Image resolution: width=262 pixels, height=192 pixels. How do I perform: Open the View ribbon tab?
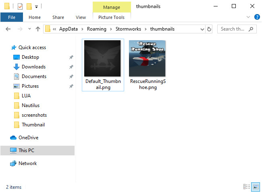point(81,17)
